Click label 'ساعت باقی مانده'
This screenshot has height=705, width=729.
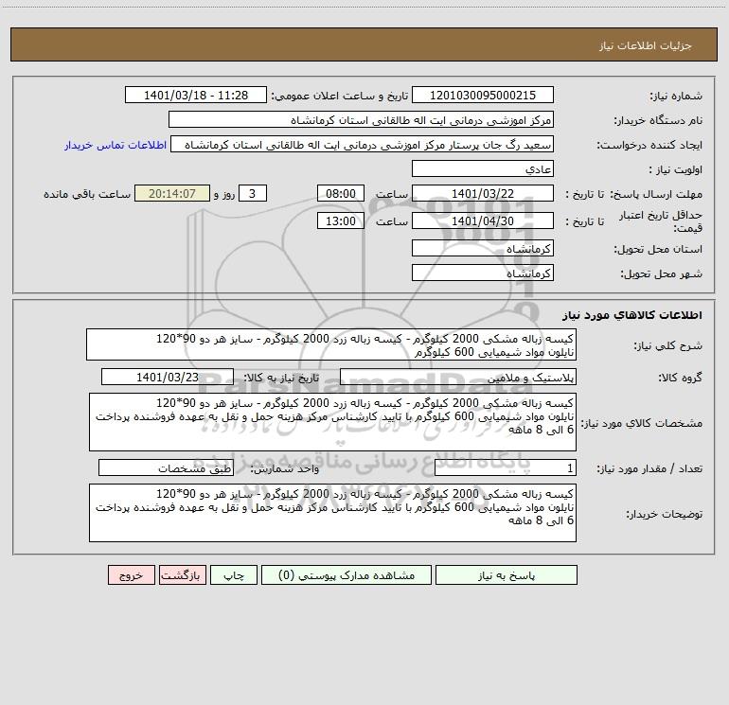pos(87,195)
